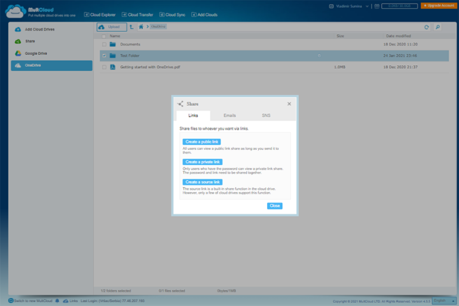Check the Getting started PDF checkbox
This screenshot has width=459, height=306.
pos(104,67)
